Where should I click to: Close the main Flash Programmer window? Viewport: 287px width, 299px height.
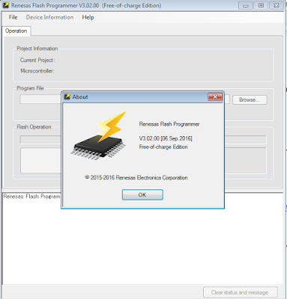click(x=277, y=5)
